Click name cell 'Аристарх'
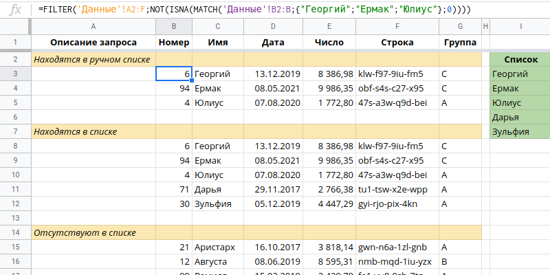The width and height of the screenshot is (550, 275). click(218, 247)
